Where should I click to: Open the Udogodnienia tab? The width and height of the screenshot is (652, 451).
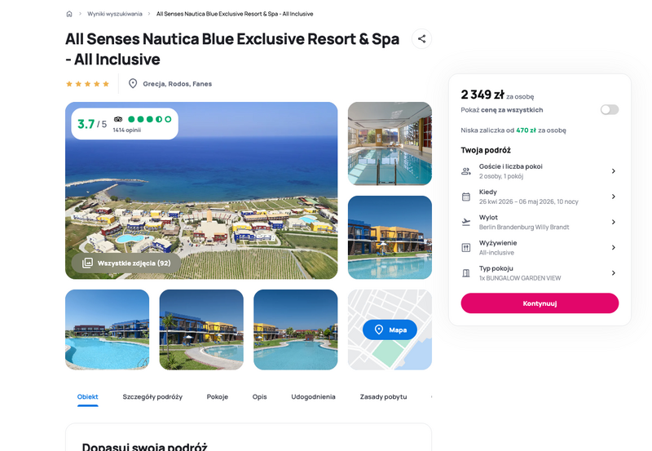tap(313, 397)
